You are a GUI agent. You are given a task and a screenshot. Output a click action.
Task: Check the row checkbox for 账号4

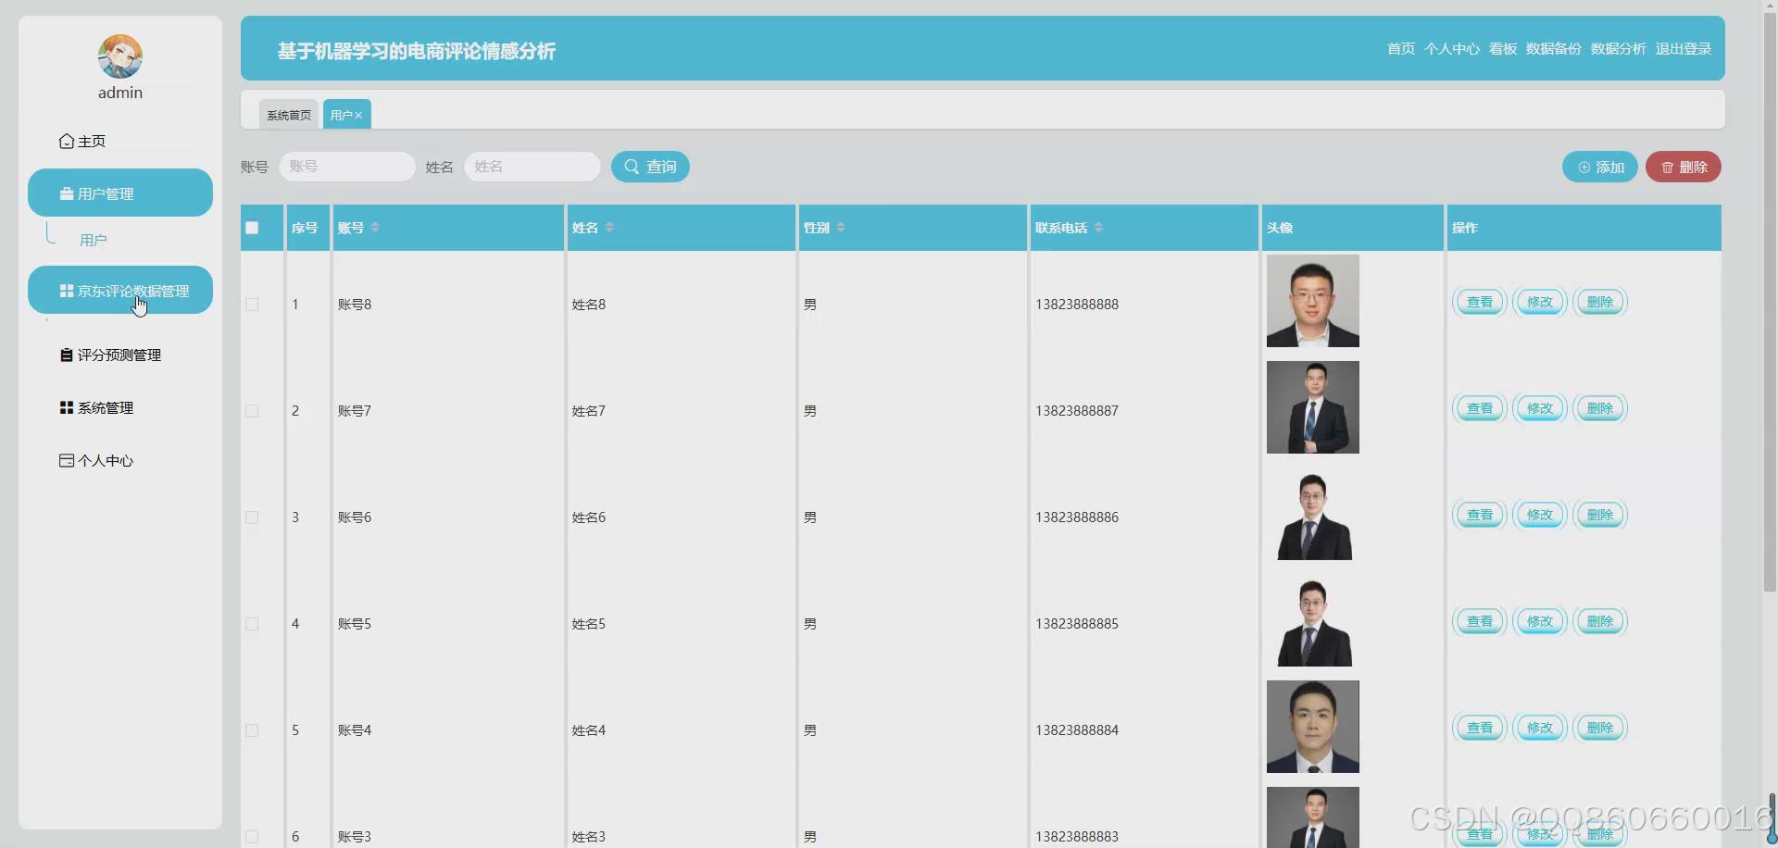click(252, 730)
